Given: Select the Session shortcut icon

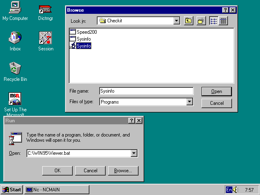Looking at the screenshot, I should tap(45, 38).
